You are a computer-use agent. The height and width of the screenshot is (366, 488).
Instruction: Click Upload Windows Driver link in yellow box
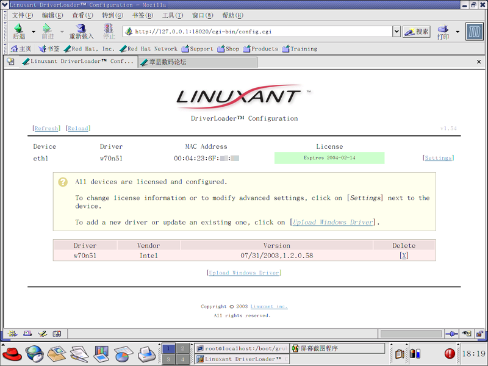pyautogui.click(x=332, y=222)
